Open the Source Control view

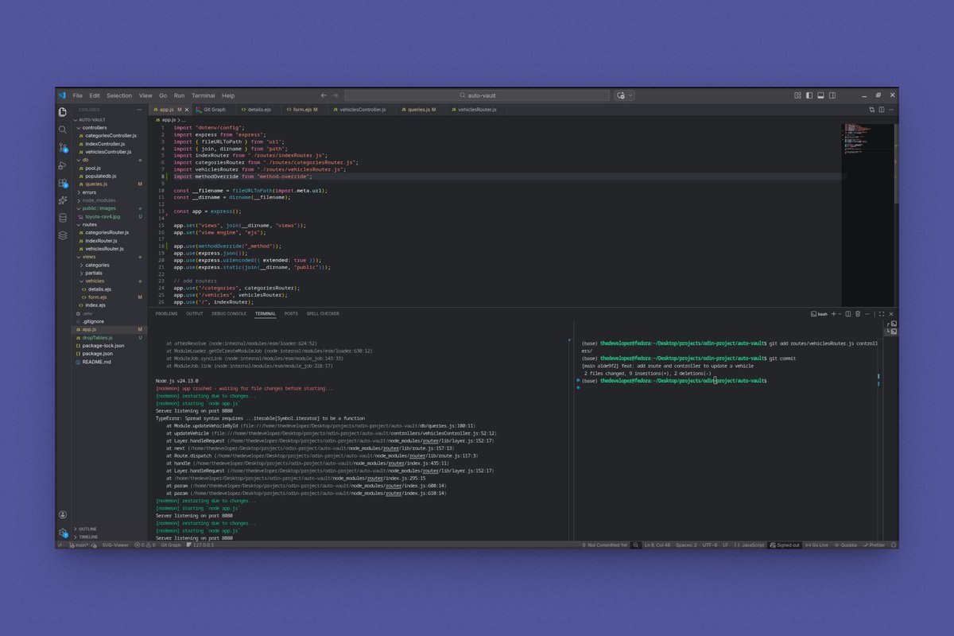[x=63, y=148]
